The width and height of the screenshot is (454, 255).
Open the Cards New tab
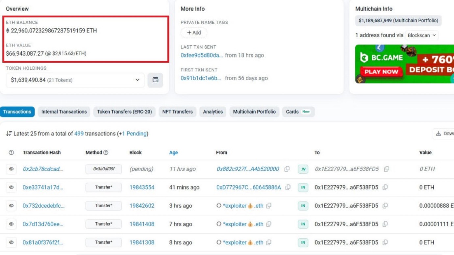click(298, 112)
